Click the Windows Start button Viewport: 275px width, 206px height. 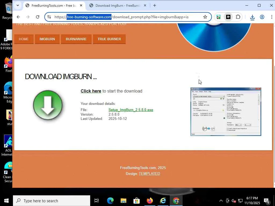point(6,201)
